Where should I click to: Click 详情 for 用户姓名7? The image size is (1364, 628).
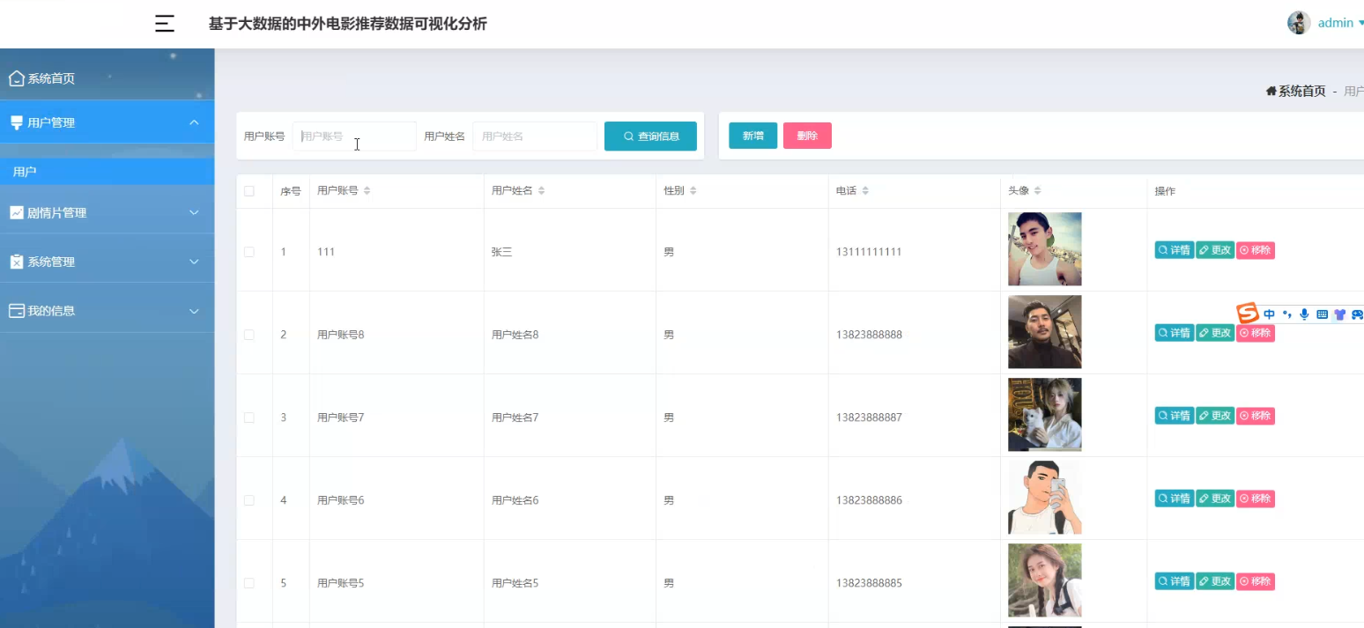click(x=1175, y=416)
